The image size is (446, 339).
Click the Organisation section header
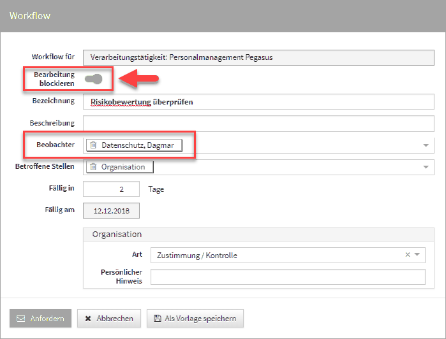coord(117,234)
